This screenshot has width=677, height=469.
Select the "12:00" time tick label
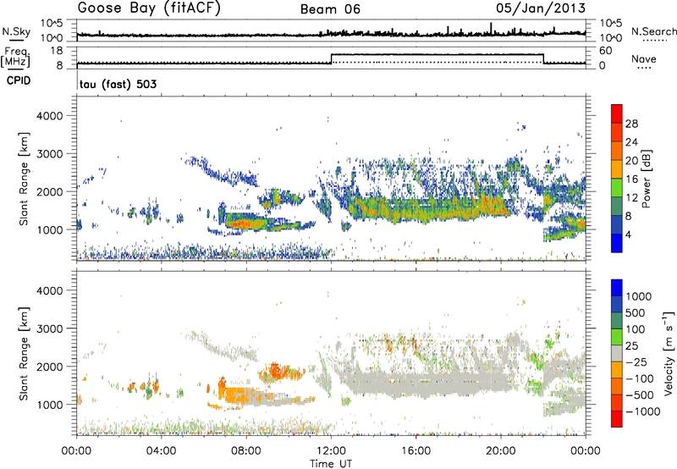coord(331,451)
